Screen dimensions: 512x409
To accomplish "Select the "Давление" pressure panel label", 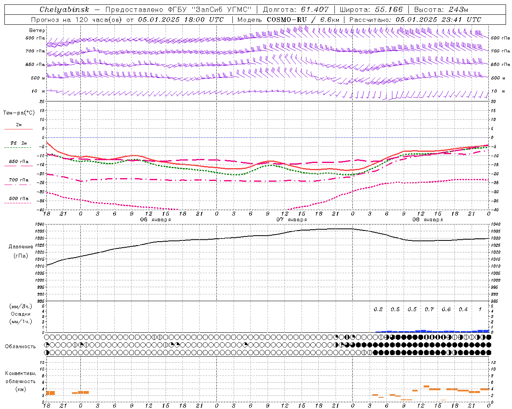I will [21, 247].
